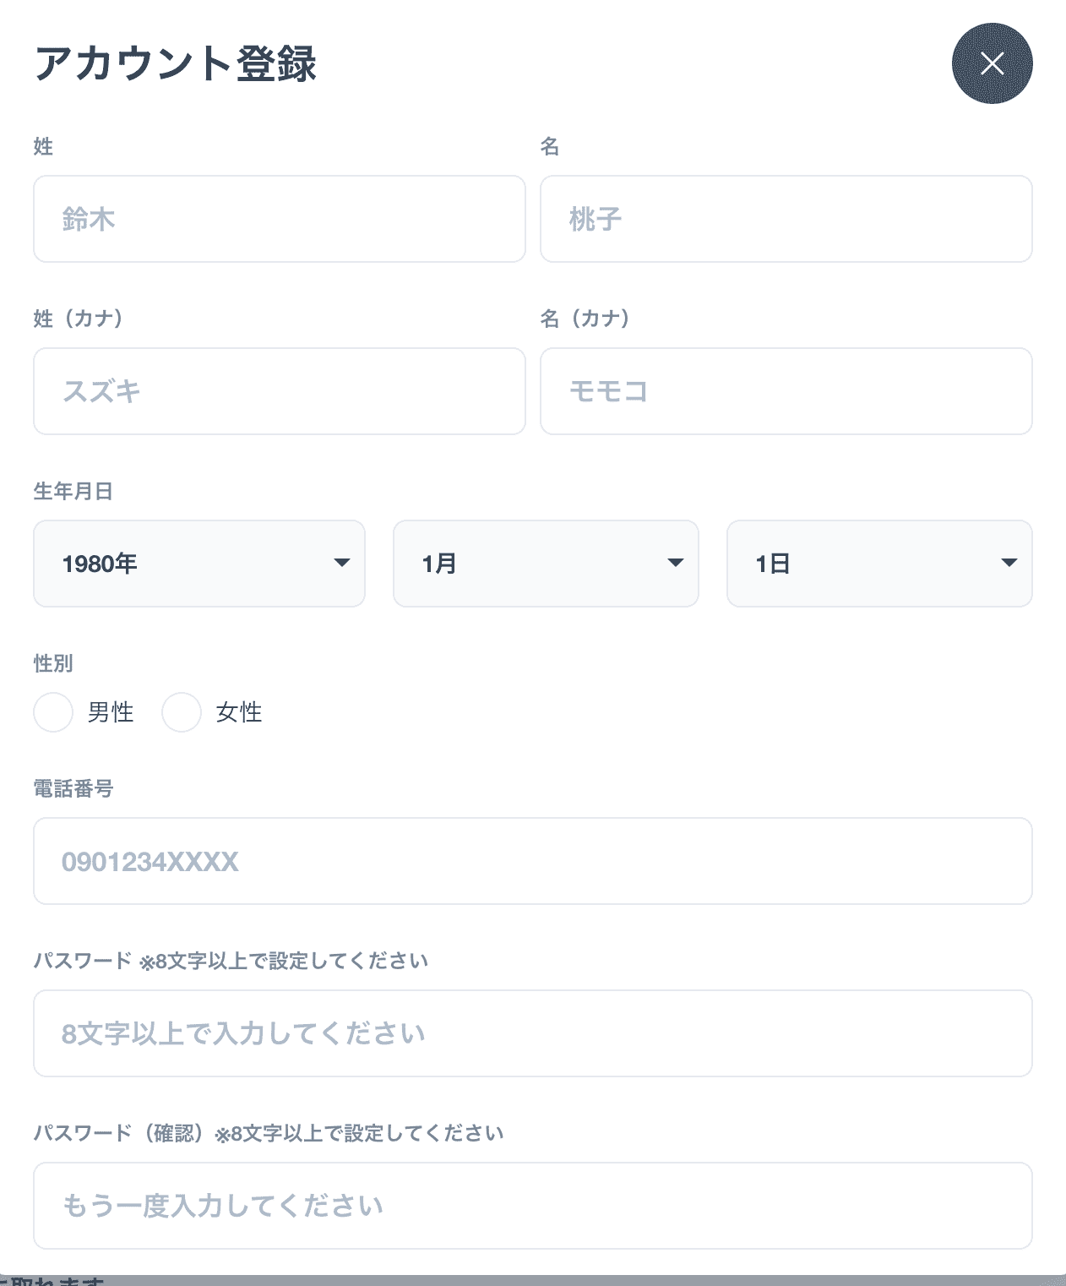Open the 1980年 birth year dropdown

pos(199,564)
